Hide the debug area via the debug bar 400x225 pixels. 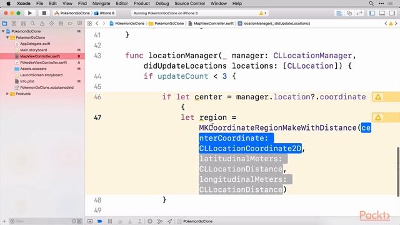pyautogui.click(x=90, y=221)
